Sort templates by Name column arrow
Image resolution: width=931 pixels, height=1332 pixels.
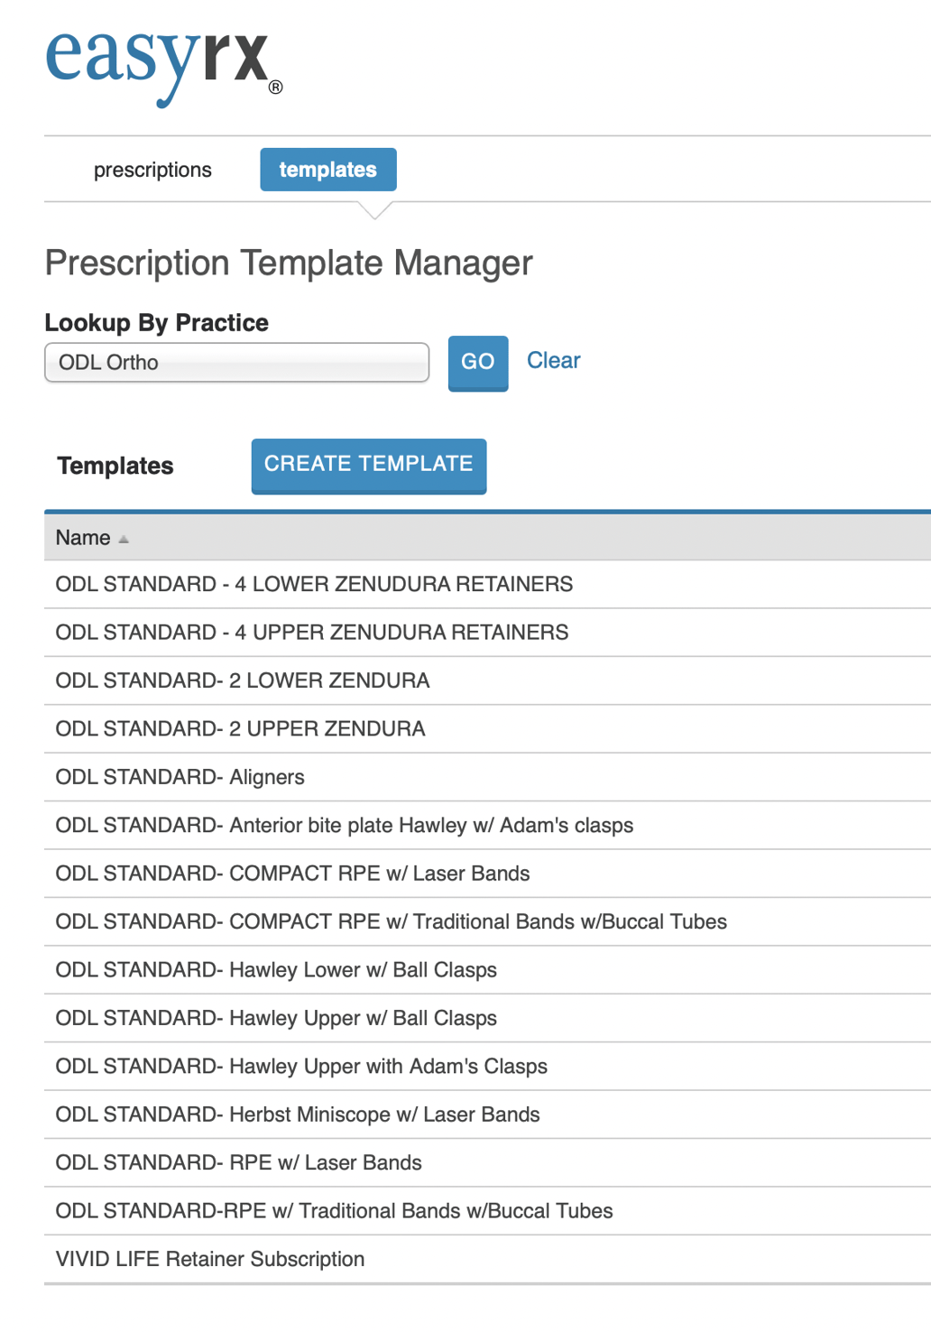pos(124,540)
